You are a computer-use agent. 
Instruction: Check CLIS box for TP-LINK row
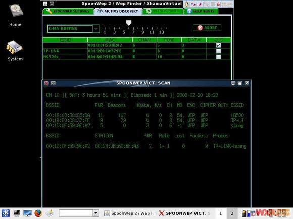click(218, 51)
